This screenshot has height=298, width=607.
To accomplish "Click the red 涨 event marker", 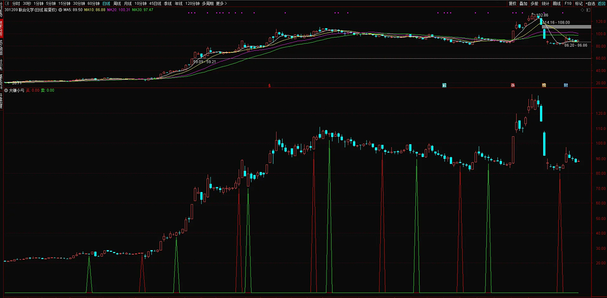I will (513, 85).
